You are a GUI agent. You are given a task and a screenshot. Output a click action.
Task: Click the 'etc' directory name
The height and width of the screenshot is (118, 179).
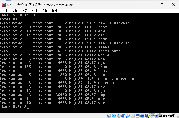pos(102,35)
